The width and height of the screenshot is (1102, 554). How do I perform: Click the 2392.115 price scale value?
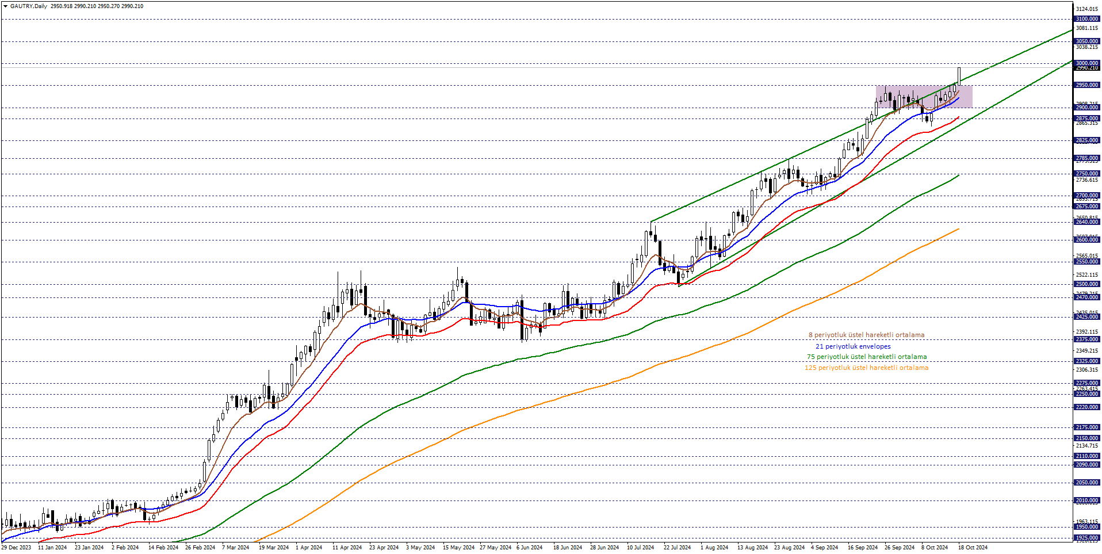click(x=1086, y=332)
